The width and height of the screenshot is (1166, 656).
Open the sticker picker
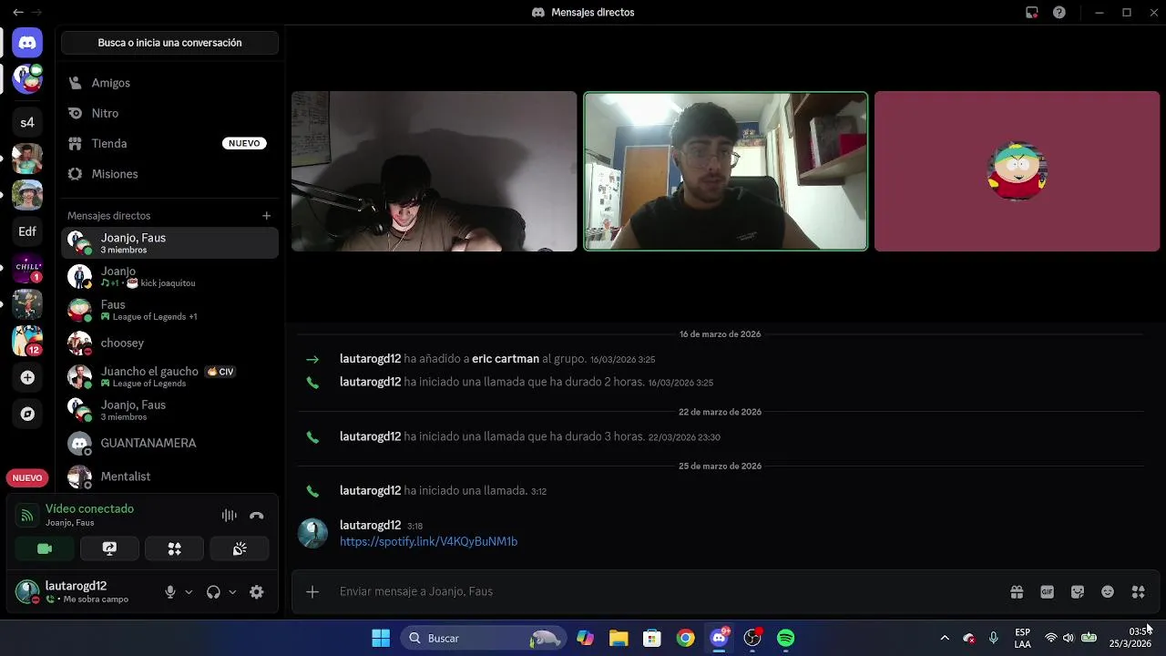pyautogui.click(x=1078, y=592)
